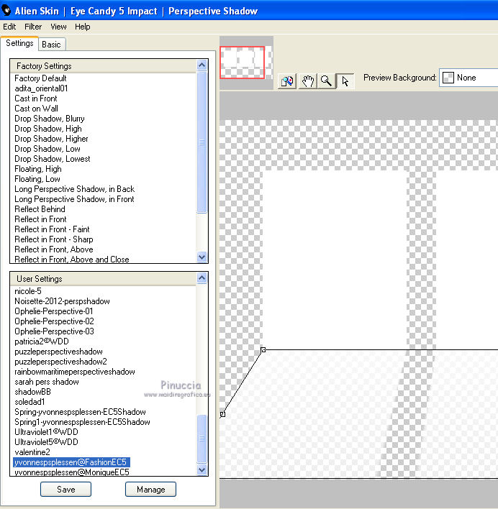The width and height of the screenshot is (498, 509).
Task: Open the View menu
Action: pos(58,27)
